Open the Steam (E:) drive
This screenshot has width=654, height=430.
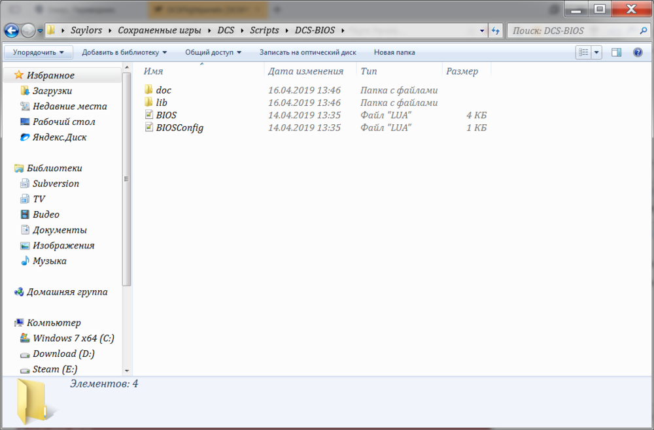55,369
